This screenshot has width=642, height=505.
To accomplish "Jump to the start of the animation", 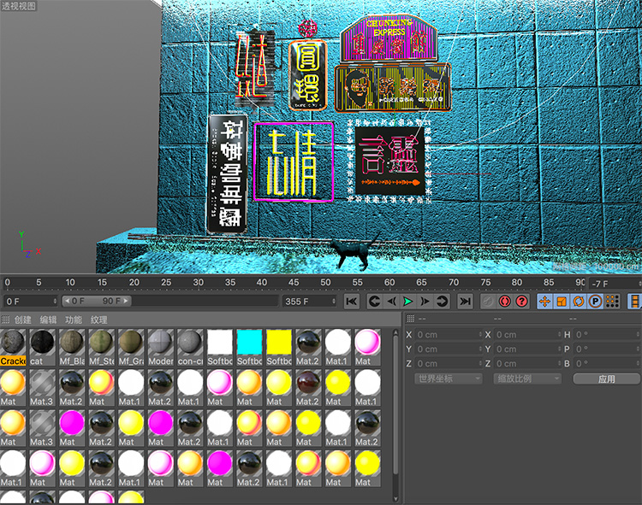I will [x=351, y=302].
